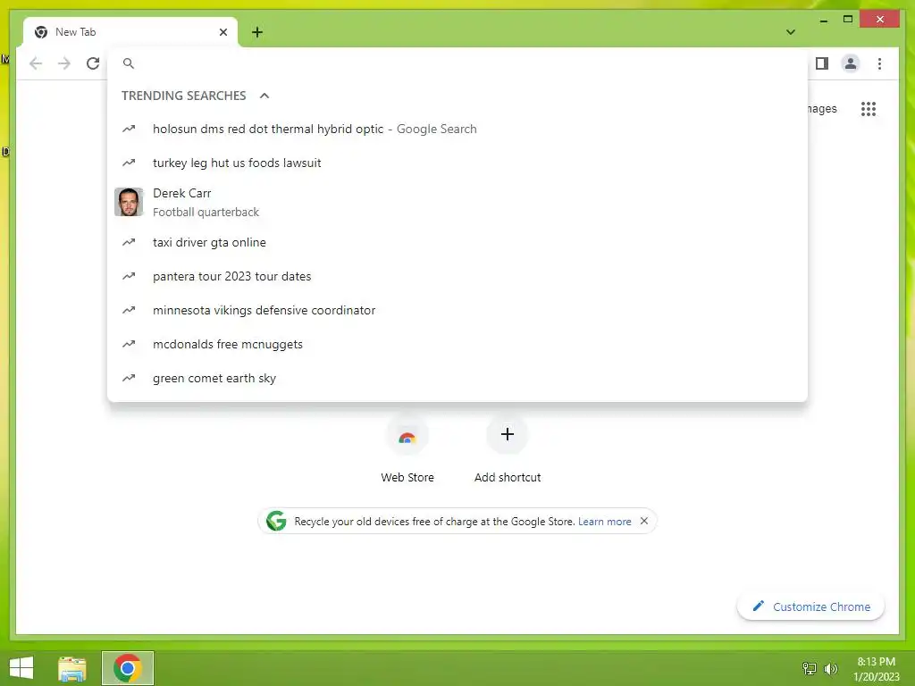The image size is (915, 686).
Task: Click the Google G logo in promo
Action: pos(276,521)
